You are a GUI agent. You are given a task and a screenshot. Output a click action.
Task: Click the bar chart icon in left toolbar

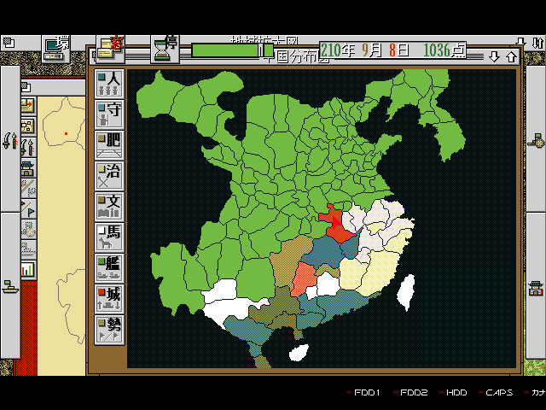tap(28, 269)
